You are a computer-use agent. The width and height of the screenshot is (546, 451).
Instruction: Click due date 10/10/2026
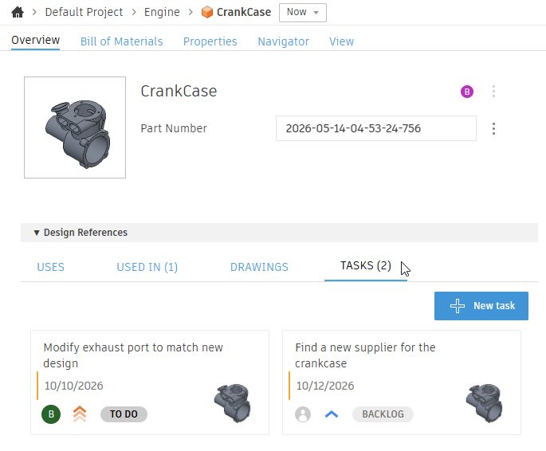pos(74,386)
